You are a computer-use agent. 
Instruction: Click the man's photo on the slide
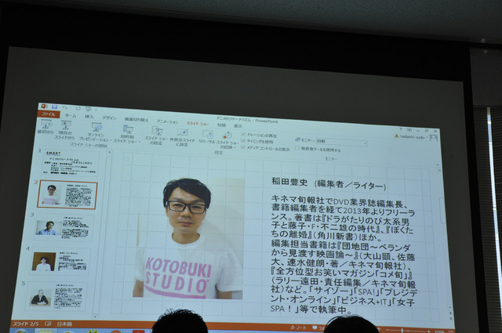[188, 239]
